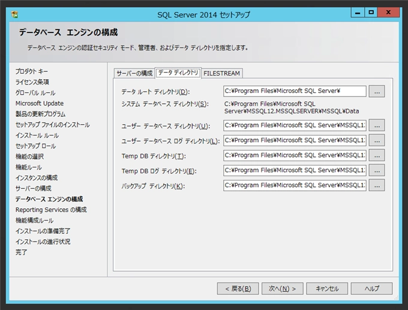Select インストール ルール step in sidebar
Image resolution: width=408 pixels, height=310 pixels.
pos(37,136)
